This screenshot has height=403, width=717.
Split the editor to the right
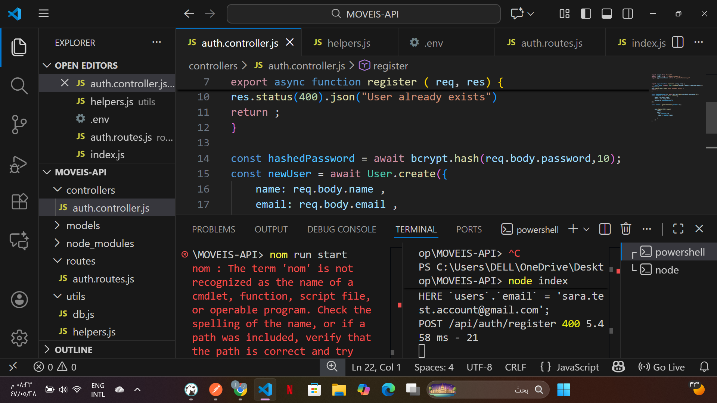click(677, 43)
